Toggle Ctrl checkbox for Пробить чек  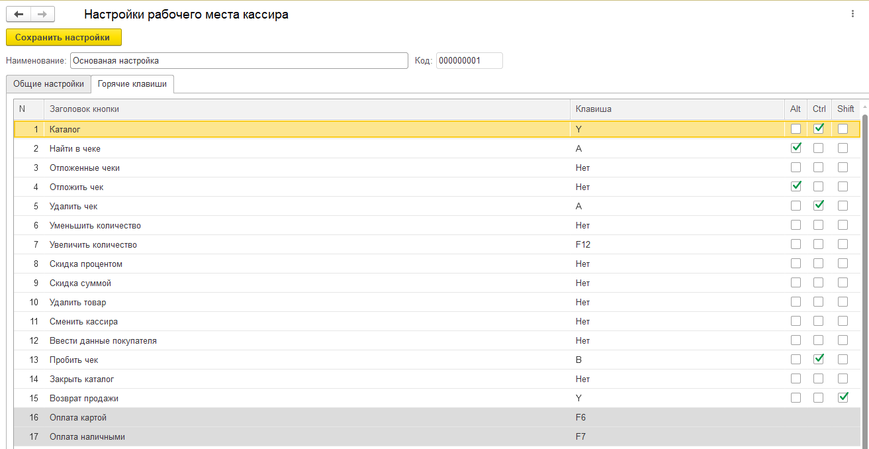(x=819, y=360)
